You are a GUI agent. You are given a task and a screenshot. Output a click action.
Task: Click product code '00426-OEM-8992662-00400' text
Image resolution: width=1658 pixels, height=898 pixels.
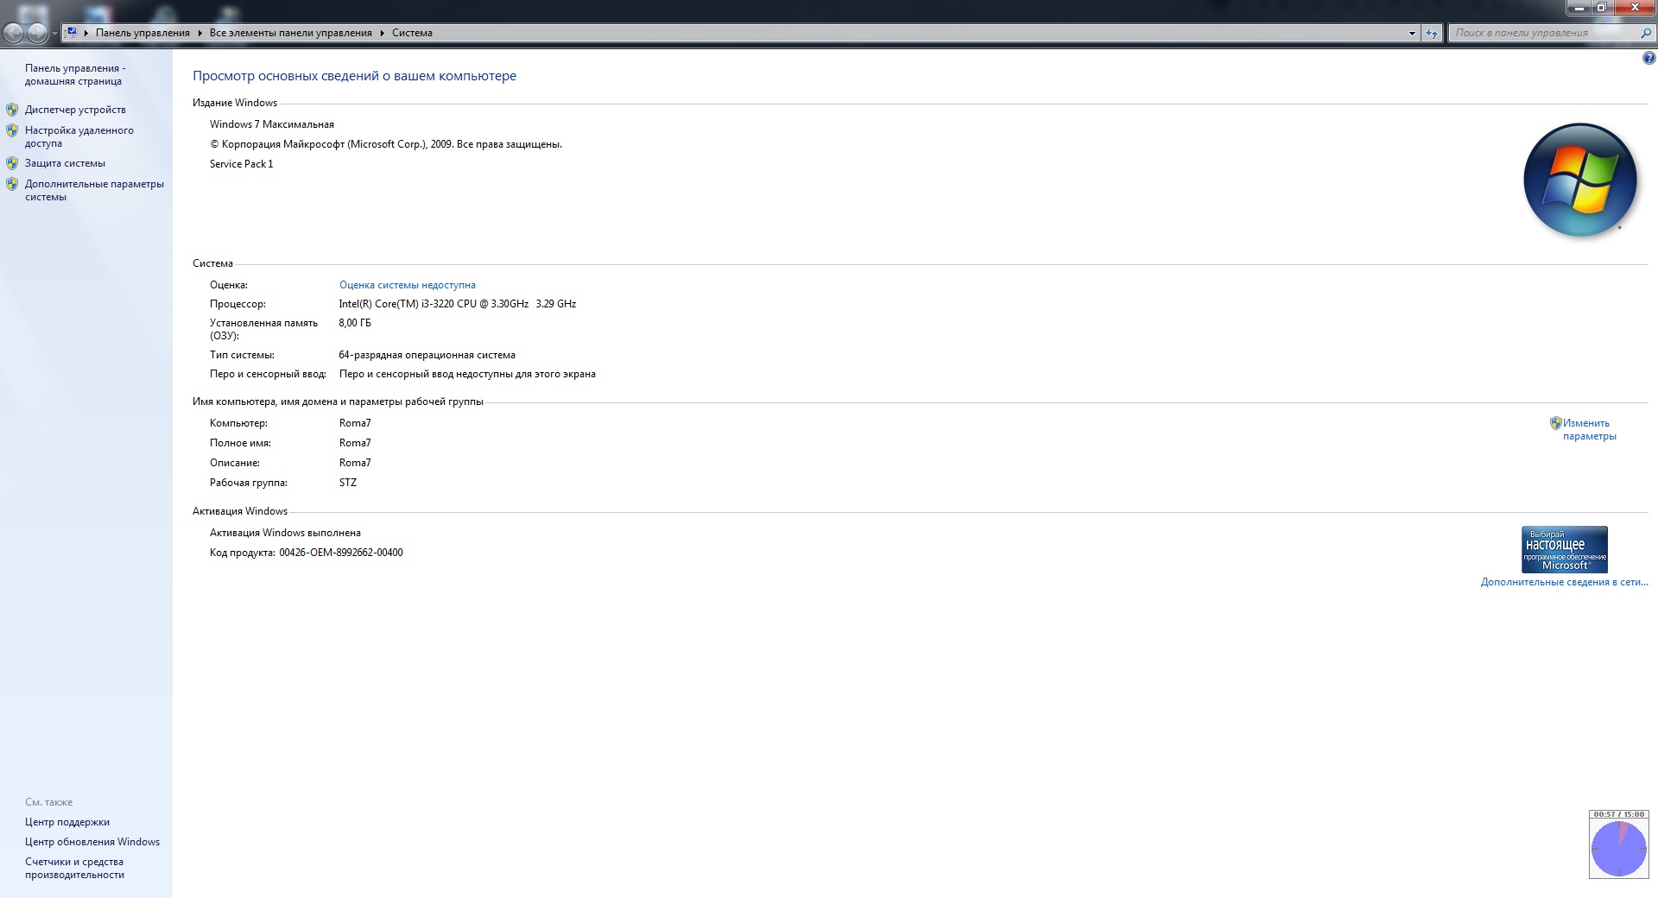(x=341, y=553)
